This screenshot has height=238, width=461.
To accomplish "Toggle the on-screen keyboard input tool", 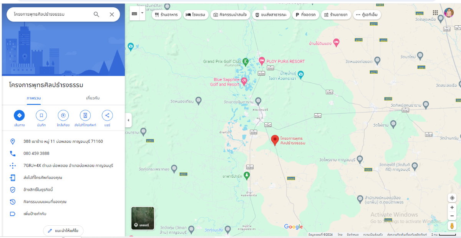I will 134,13.
